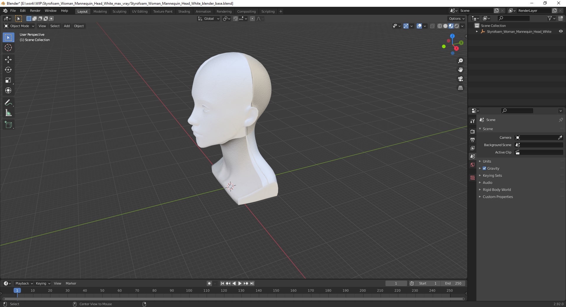The image size is (566, 307).
Task: Open the Output properties tab
Action: pos(473,140)
